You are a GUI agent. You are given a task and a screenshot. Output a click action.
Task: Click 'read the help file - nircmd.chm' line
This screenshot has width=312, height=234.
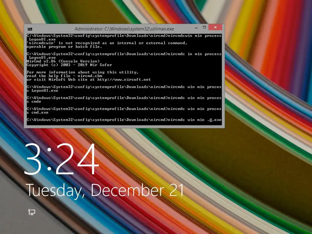click(x=65, y=76)
